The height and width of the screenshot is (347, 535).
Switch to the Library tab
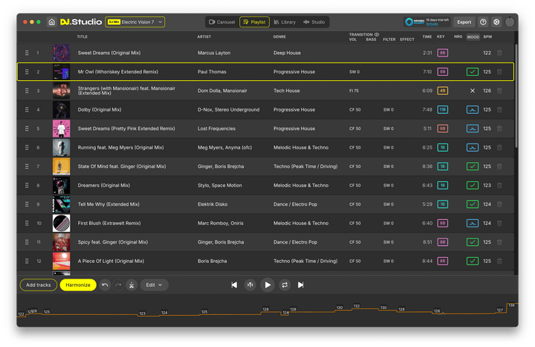[284, 22]
